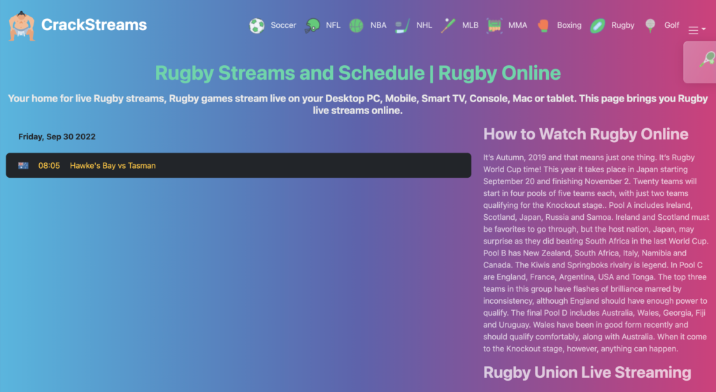The image size is (716, 392).
Task: Open the MLB menu item
Action: 471,25
